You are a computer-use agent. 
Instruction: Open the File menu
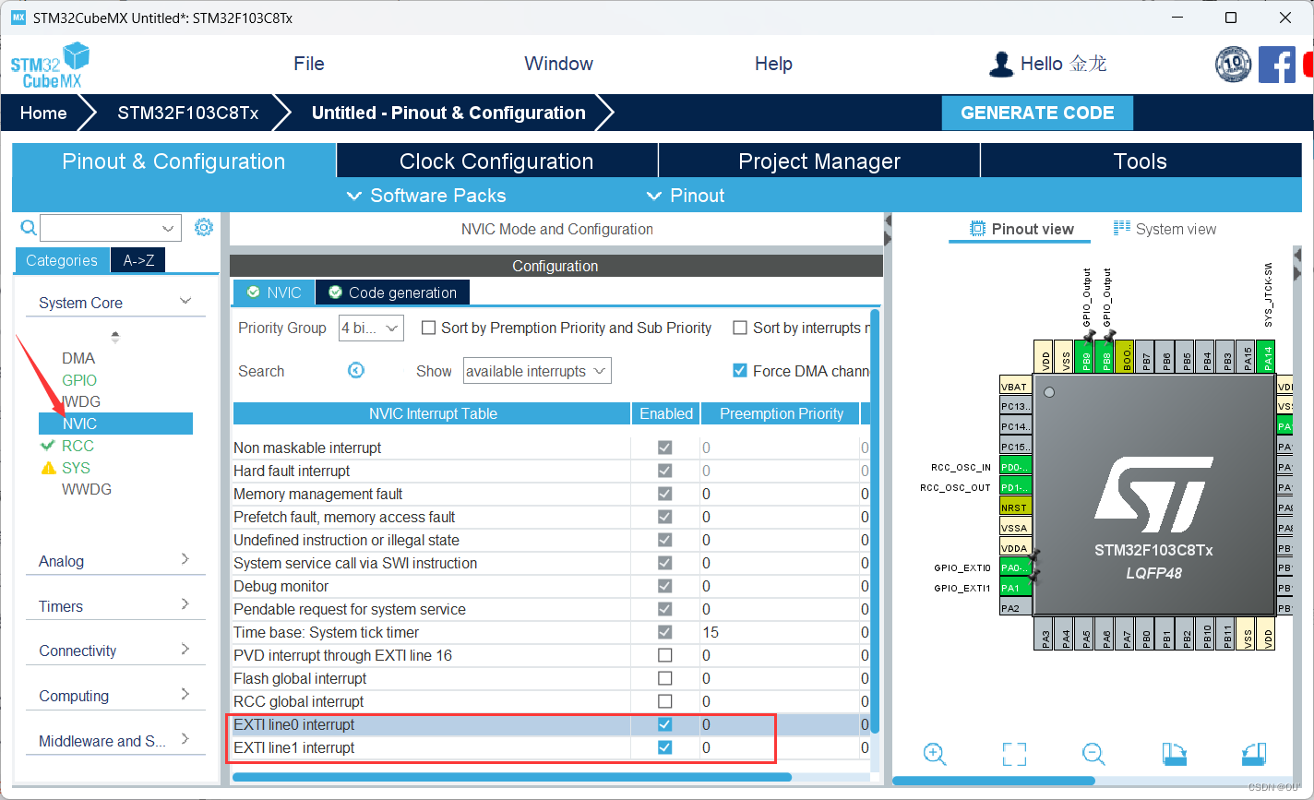point(309,64)
